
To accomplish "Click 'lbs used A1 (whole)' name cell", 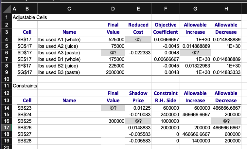I will coord(69,39).
